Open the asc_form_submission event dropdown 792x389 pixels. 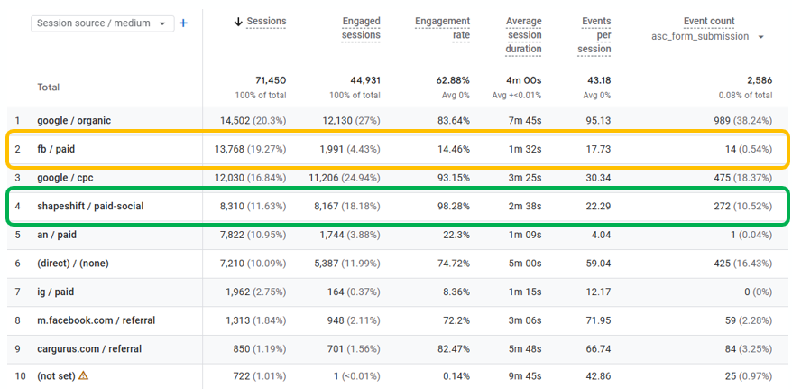point(707,36)
